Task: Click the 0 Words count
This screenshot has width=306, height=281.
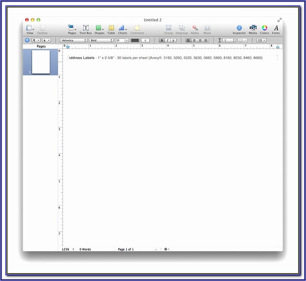Action: [x=85, y=249]
